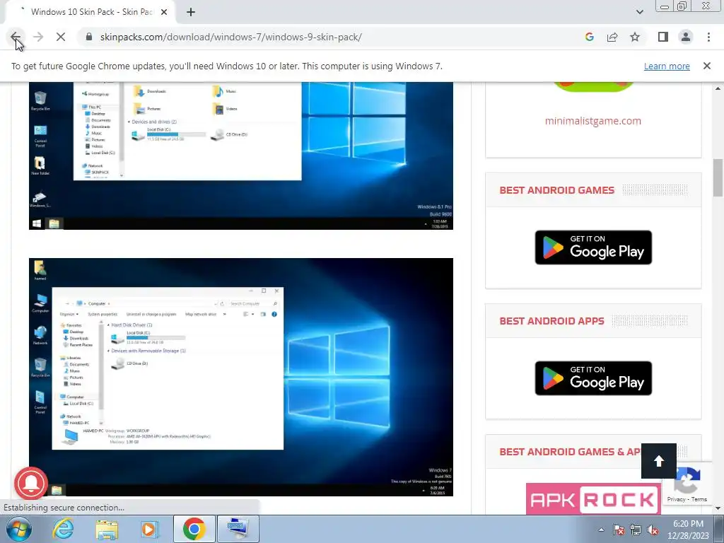This screenshot has width=724, height=543.
Task: Open taskbar clock showing 6:20 PM
Action: (688, 530)
